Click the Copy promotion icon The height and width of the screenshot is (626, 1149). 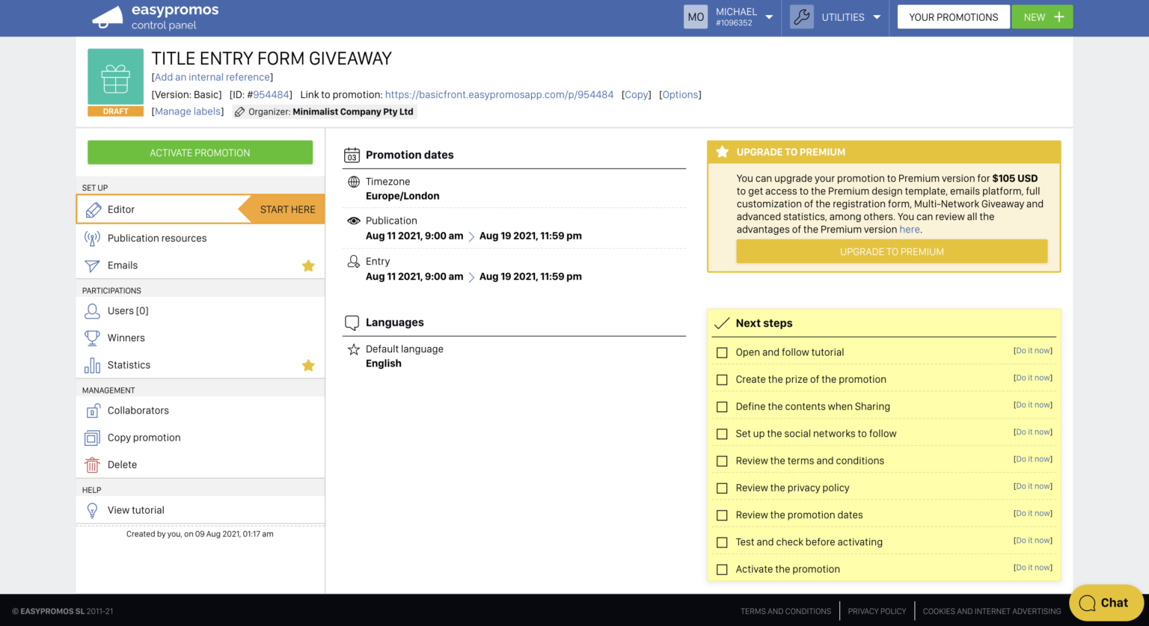92,437
